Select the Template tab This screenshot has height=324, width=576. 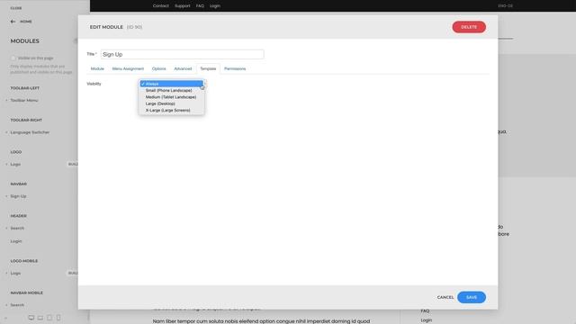(x=208, y=68)
